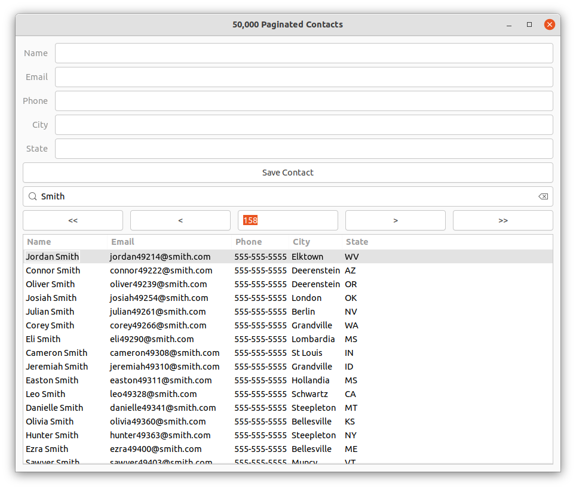Choose the Jeremiah Smith row
Viewport: 576px width, 489px height.
288,367
